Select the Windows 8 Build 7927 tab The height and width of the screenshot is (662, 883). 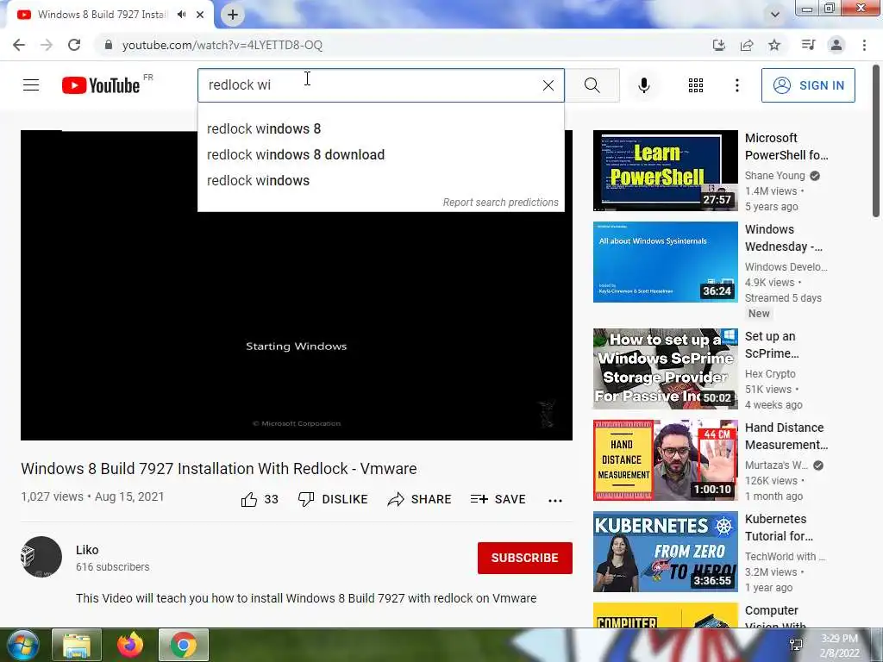pos(102,15)
